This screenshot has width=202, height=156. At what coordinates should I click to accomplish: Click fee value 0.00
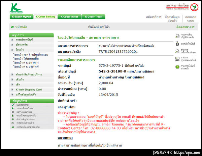tap(102, 89)
